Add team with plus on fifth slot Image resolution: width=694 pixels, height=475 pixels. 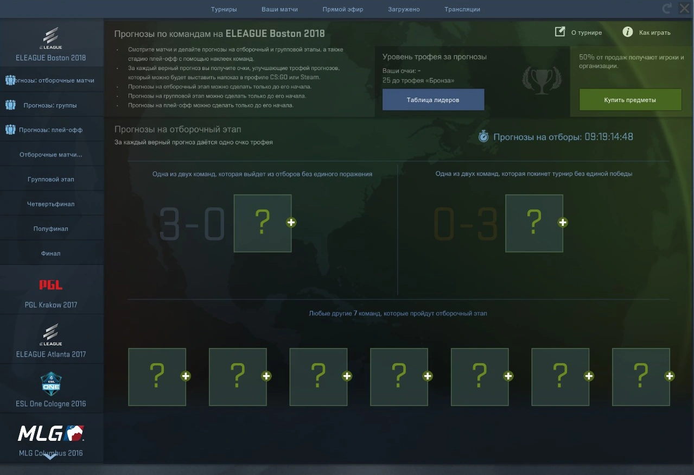[508, 376]
